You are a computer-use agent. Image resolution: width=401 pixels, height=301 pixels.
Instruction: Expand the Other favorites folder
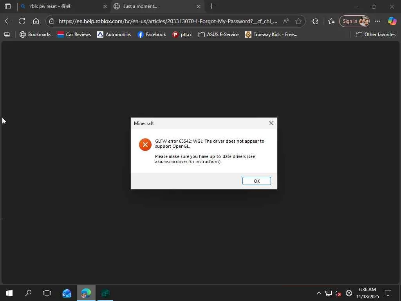(x=376, y=34)
